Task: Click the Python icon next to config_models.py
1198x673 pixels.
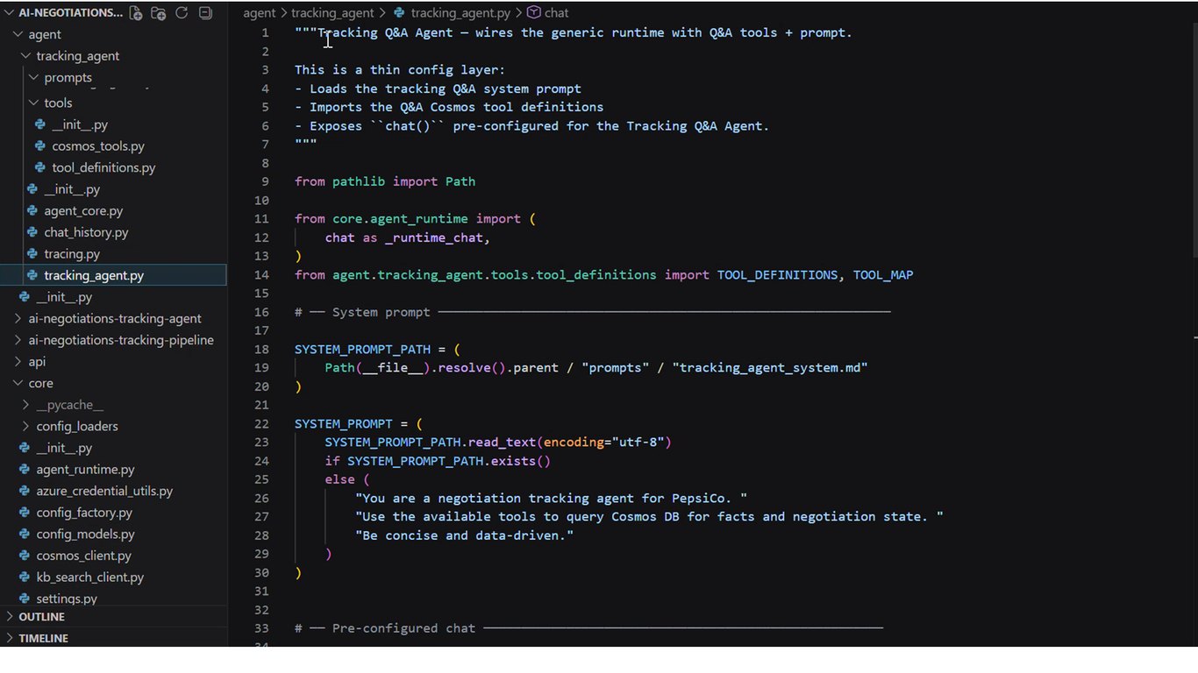Action: click(25, 534)
